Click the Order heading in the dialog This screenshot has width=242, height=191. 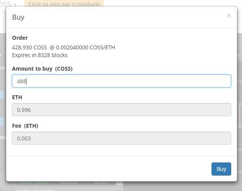click(20, 38)
